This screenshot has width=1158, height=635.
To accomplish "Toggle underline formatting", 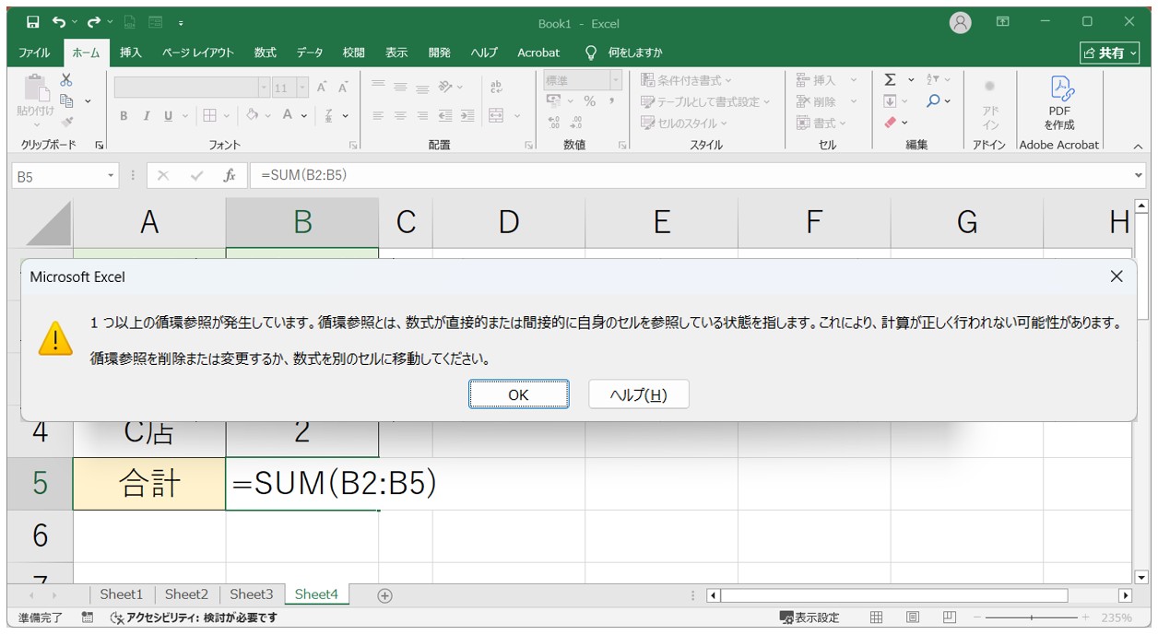I will [168, 115].
